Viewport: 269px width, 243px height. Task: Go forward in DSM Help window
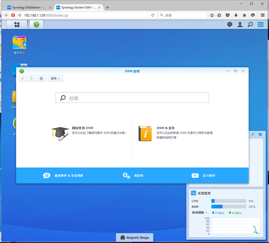coord(32,78)
